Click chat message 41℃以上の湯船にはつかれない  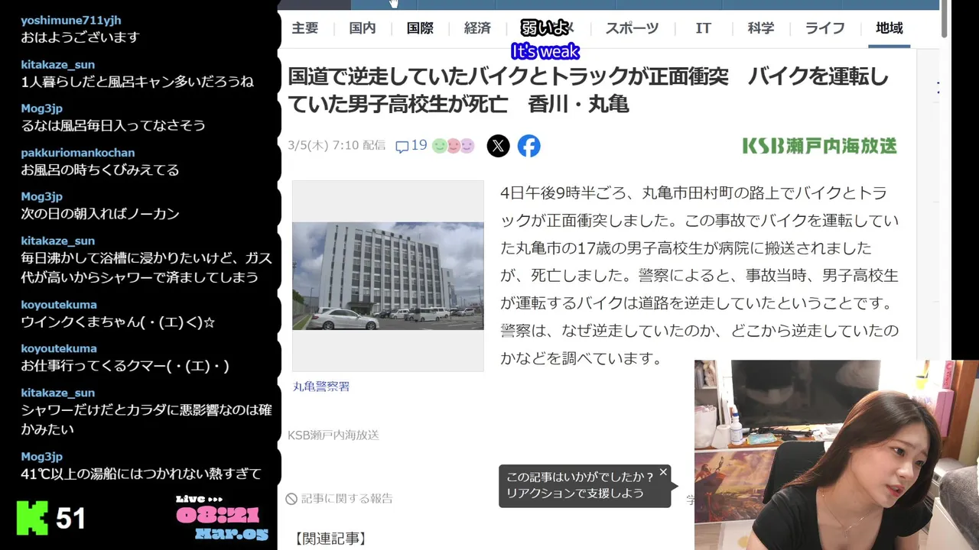pos(141,474)
